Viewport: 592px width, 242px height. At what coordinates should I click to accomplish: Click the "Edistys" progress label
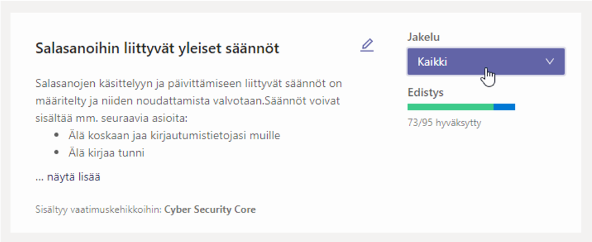point(425,92)
